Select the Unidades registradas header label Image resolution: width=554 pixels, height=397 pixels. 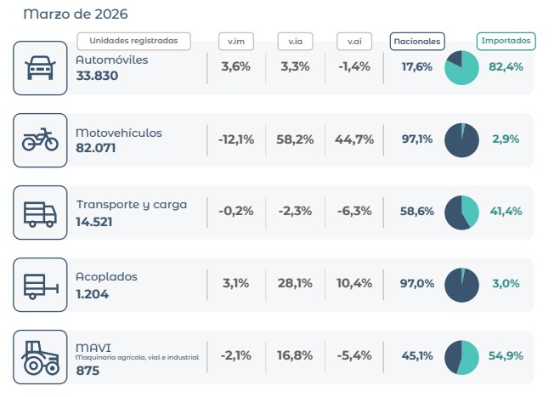coord(133,41)
